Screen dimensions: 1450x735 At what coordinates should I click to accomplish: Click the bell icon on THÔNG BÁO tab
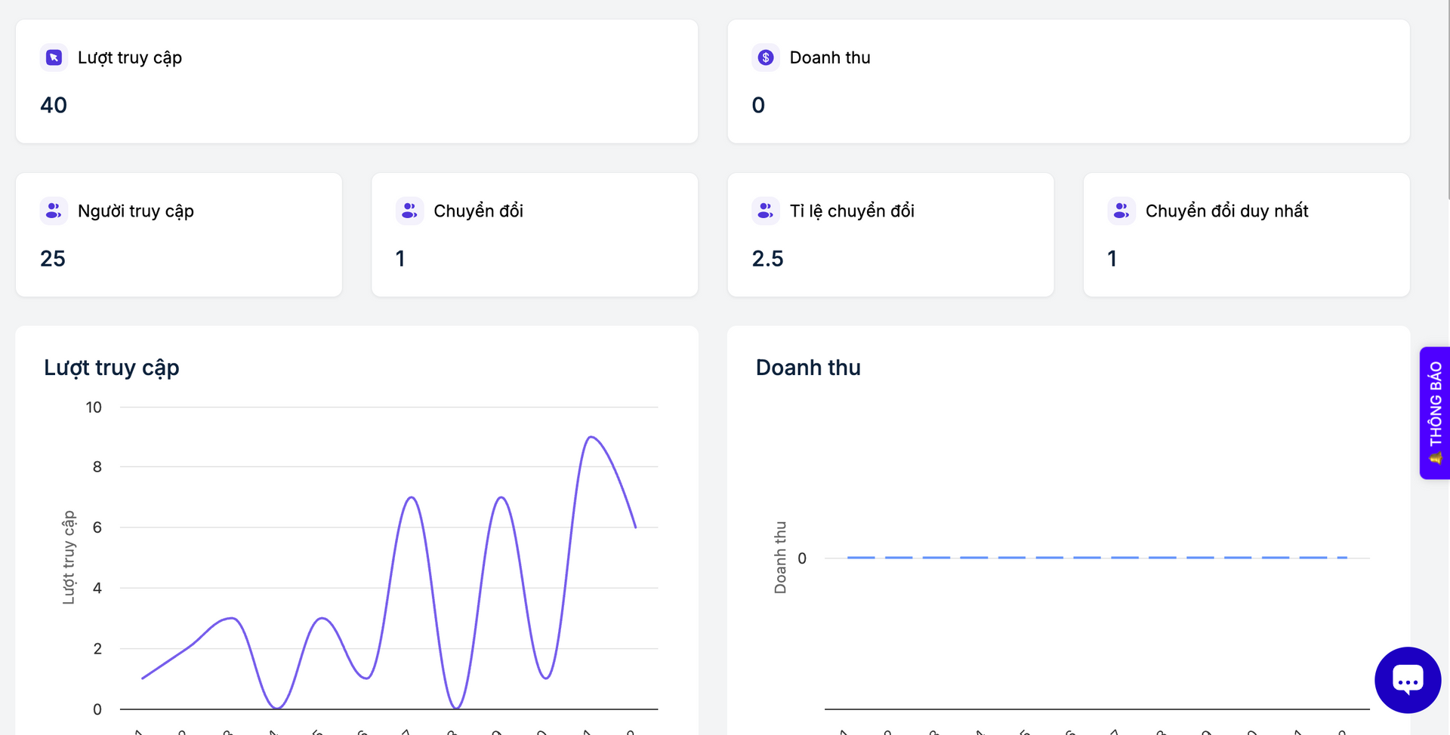tap(1435, 458)
